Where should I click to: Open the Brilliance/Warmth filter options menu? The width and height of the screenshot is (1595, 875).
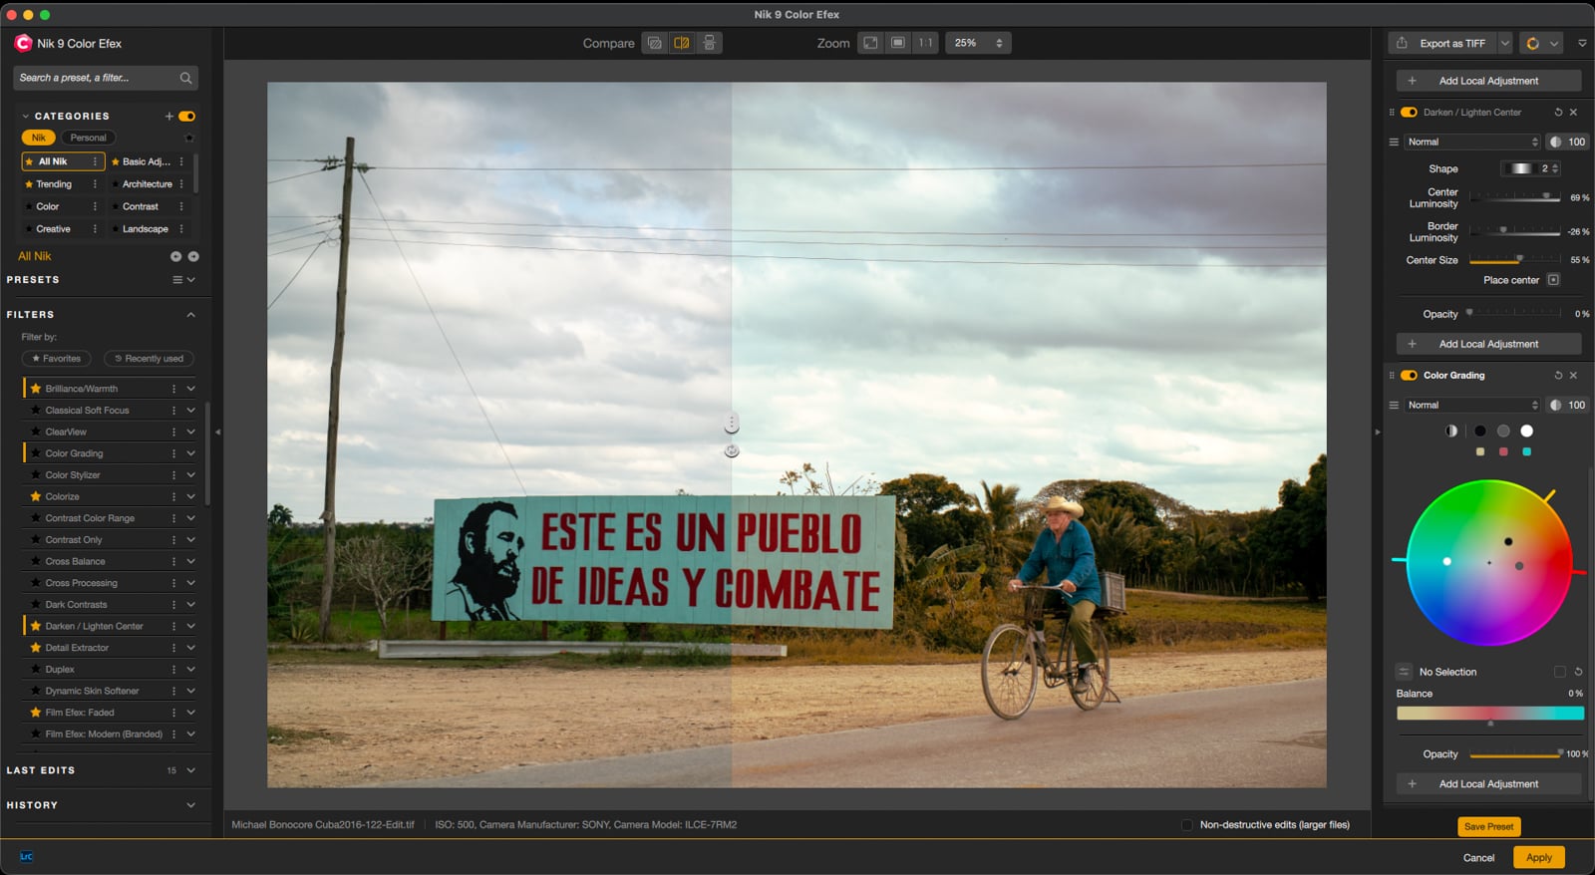(173, 389)
